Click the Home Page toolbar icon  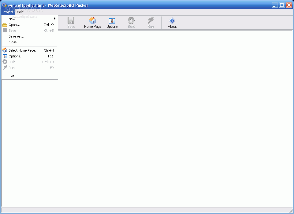(x=93, y=20)
